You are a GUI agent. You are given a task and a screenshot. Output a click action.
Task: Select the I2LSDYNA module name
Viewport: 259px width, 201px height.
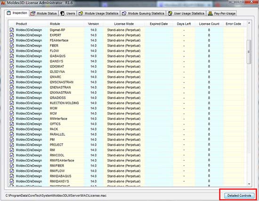click(57, 72)
